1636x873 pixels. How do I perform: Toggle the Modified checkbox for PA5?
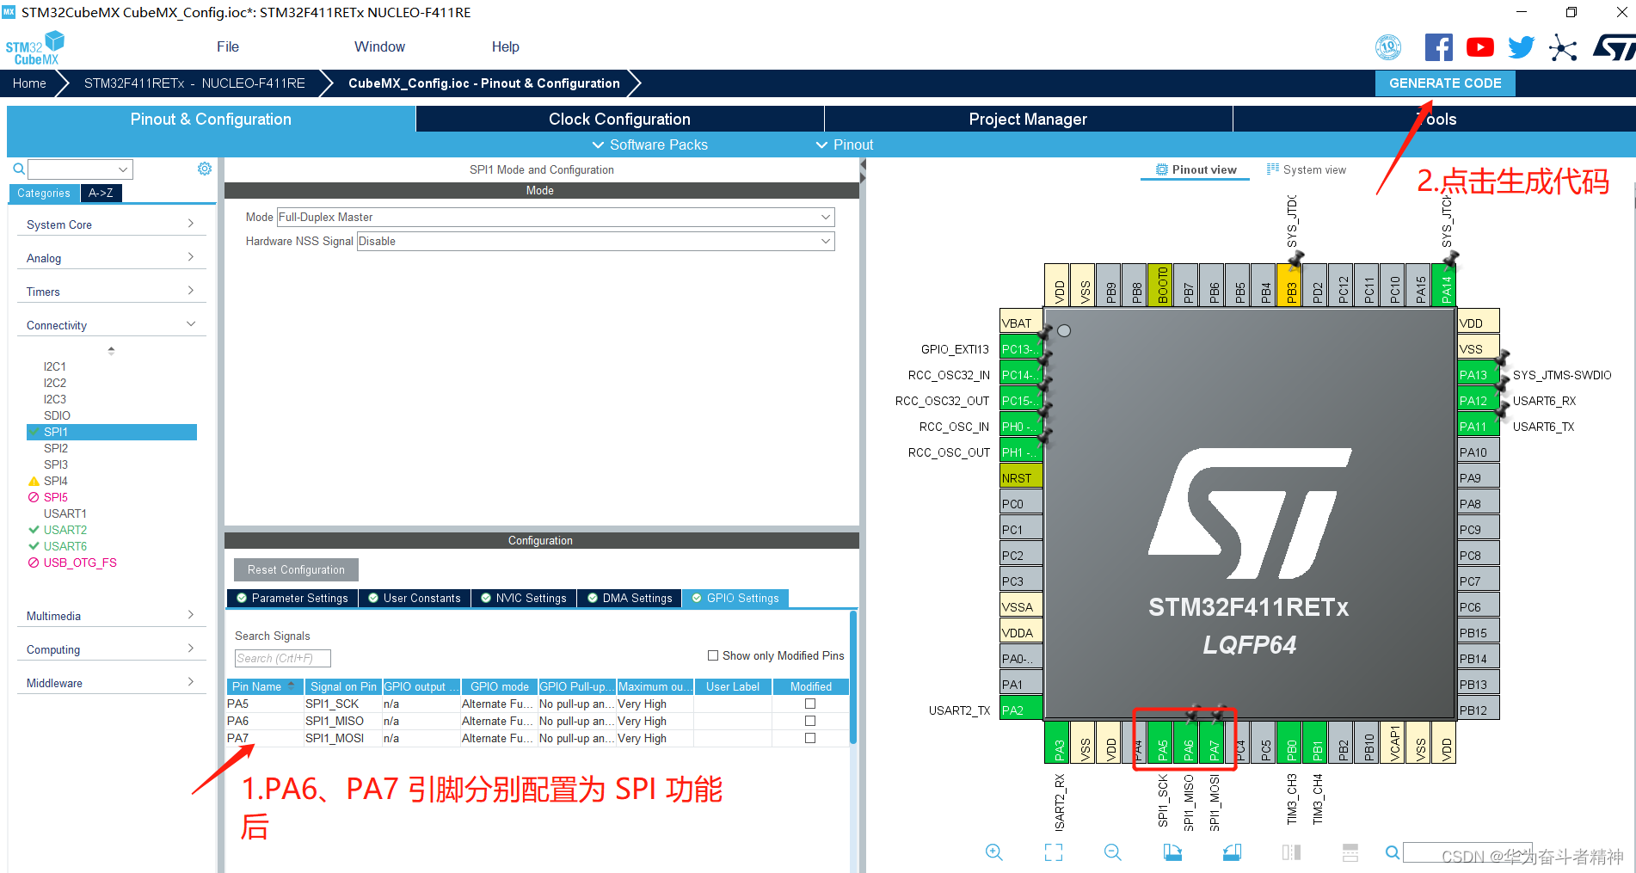tap(809, 704)
